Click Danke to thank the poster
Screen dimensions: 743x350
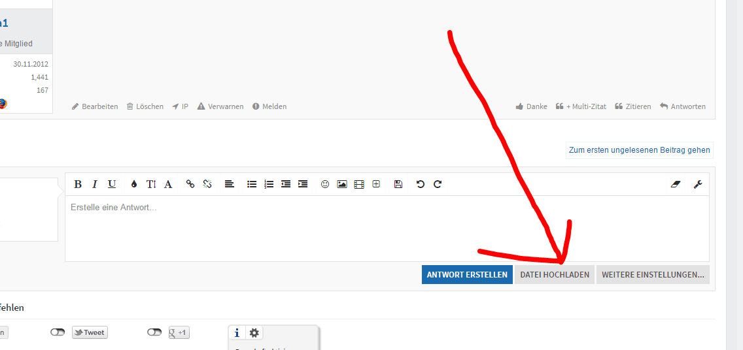(x=532, y=106)
